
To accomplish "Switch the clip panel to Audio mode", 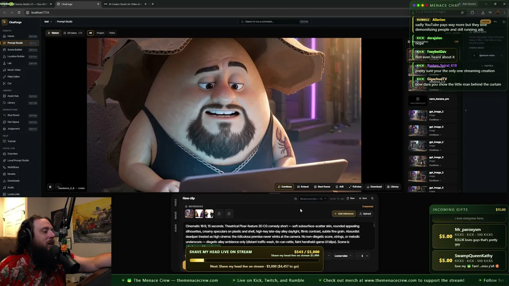I will 176,228.
